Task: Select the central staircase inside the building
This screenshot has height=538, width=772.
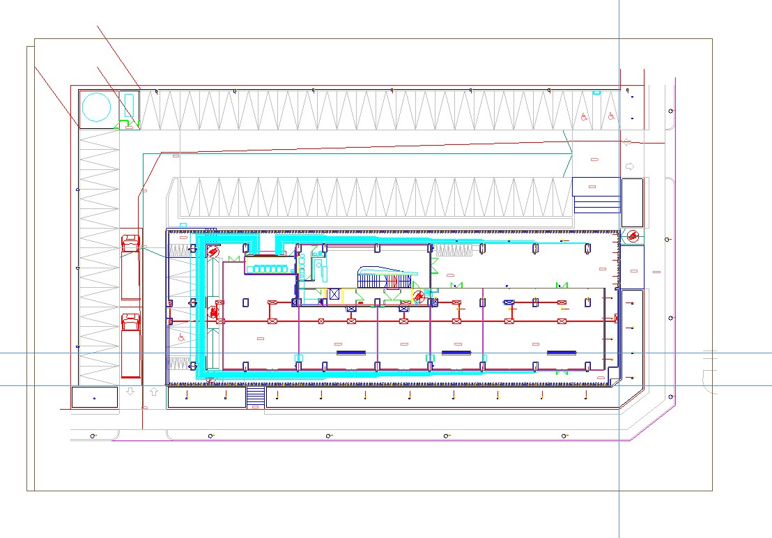Action: tap(385, 279)
